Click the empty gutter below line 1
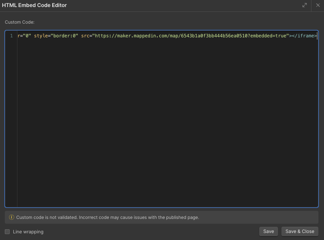 (x=11, y=122)
